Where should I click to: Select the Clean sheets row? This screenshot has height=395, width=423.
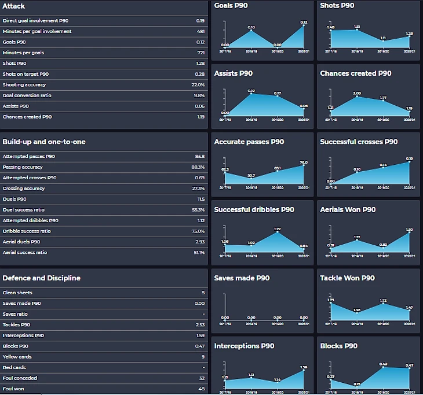click(103, 293)
